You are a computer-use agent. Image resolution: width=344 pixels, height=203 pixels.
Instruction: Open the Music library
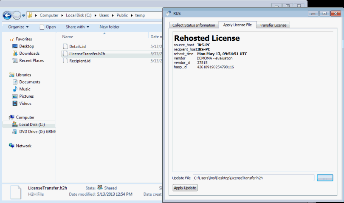click(x=24, y=89)
